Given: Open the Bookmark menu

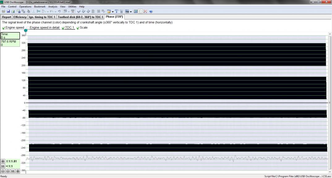Looking at the screenshot, I should pyautogui.click(x=40, y=6).
